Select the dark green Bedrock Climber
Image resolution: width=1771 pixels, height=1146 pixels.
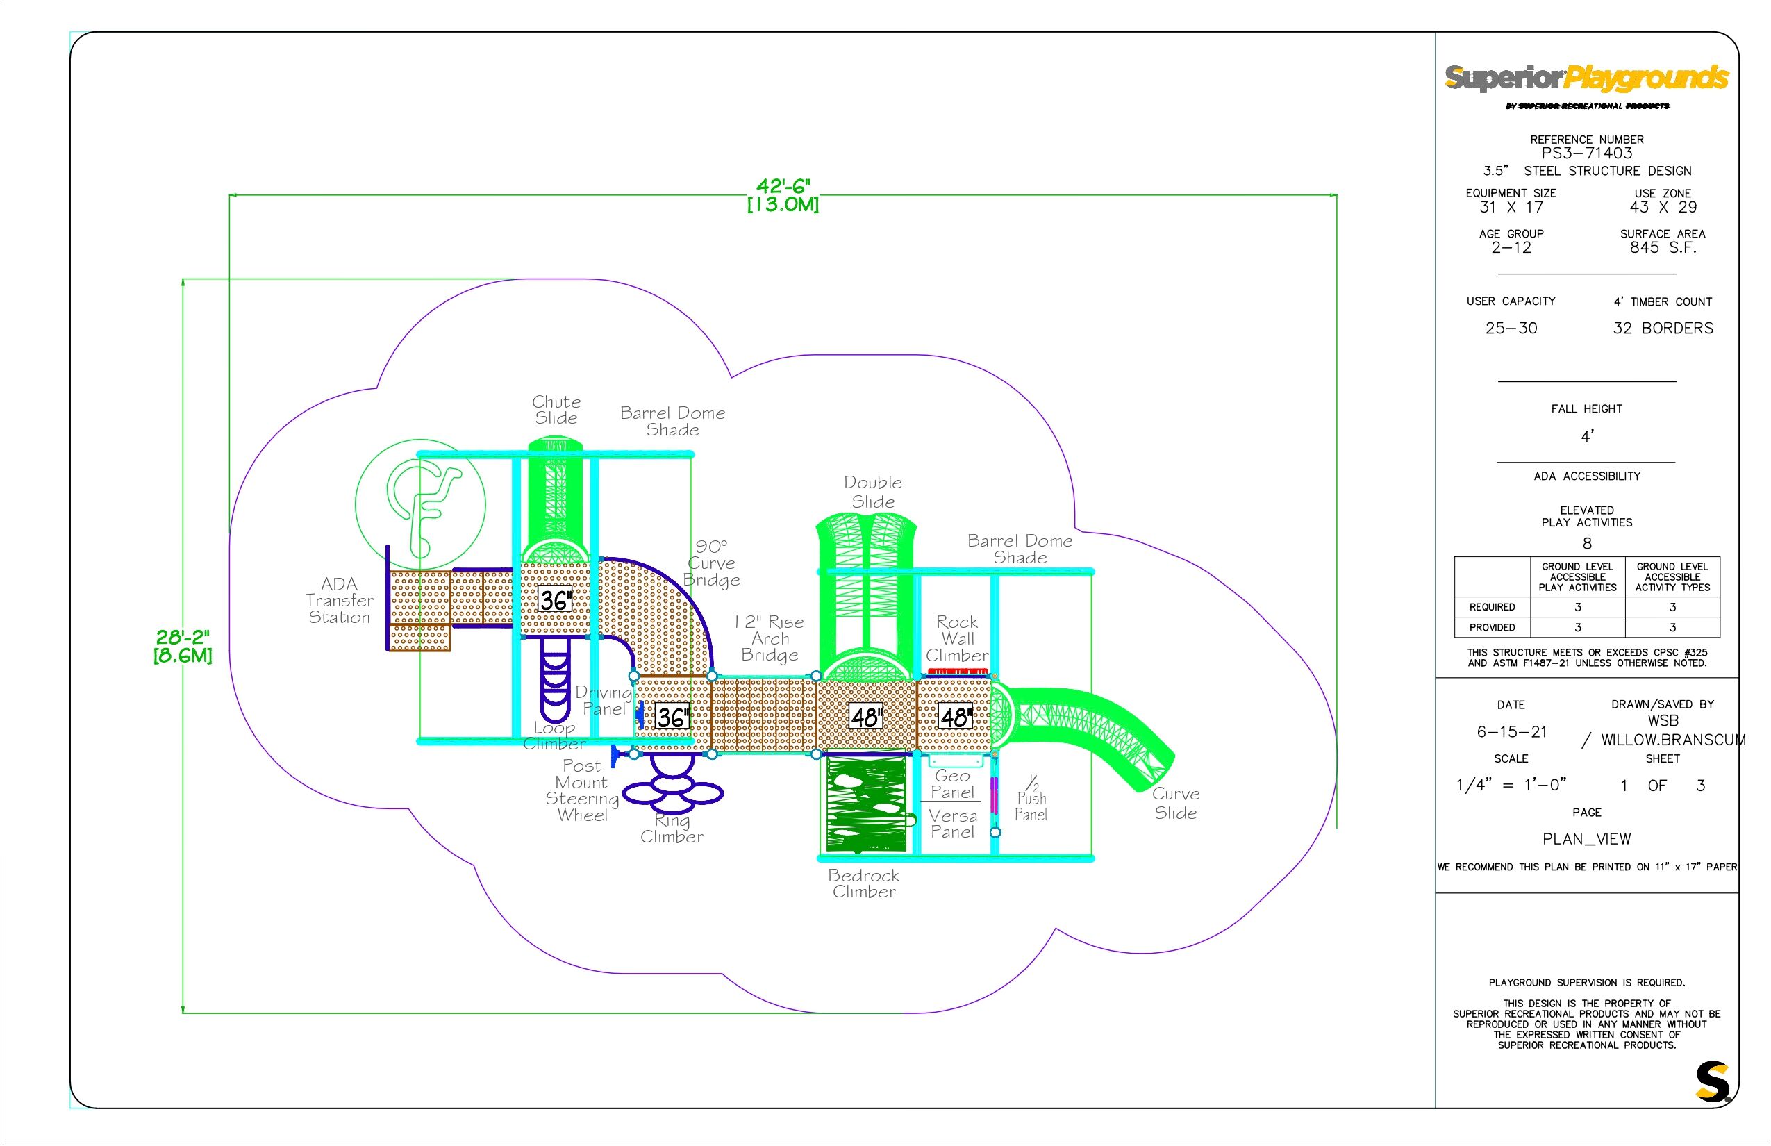867,805
